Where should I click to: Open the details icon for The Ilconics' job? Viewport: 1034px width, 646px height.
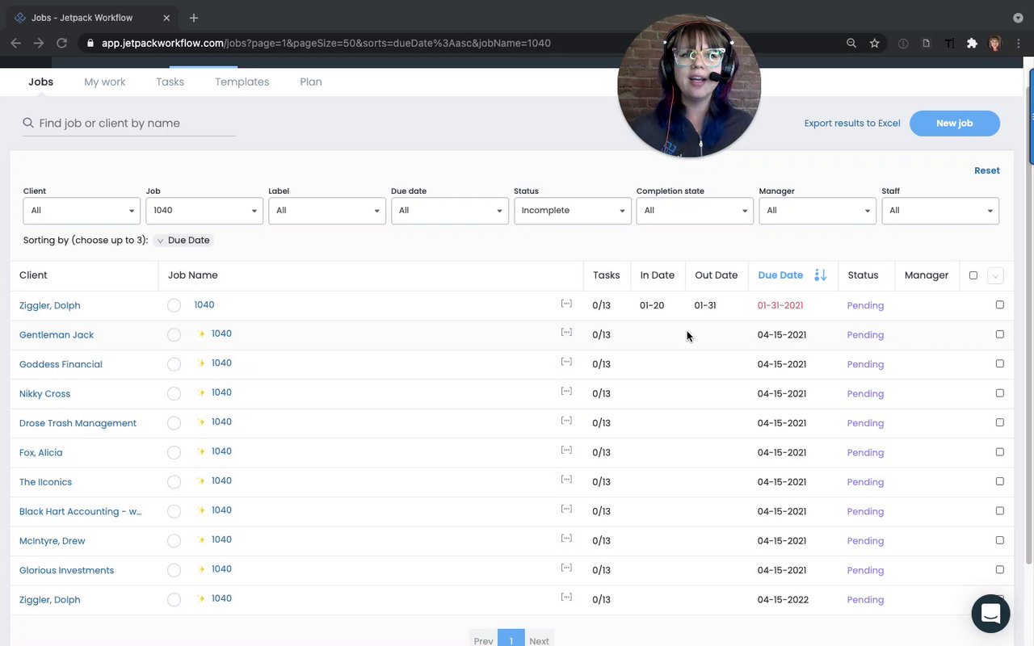pos(566,480)
